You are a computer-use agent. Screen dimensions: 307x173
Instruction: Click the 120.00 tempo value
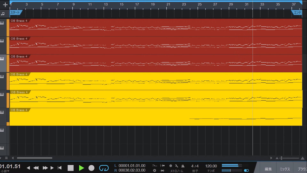click(x=211, y=166)
